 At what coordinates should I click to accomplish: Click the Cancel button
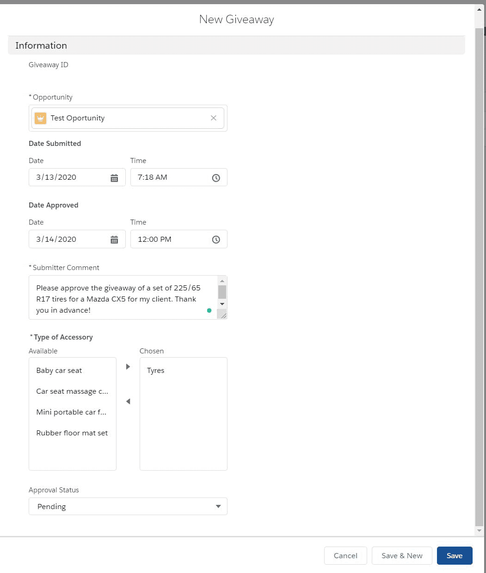tap(345, 556)
